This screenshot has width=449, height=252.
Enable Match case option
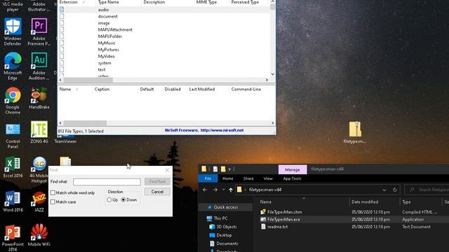[53, 202]
